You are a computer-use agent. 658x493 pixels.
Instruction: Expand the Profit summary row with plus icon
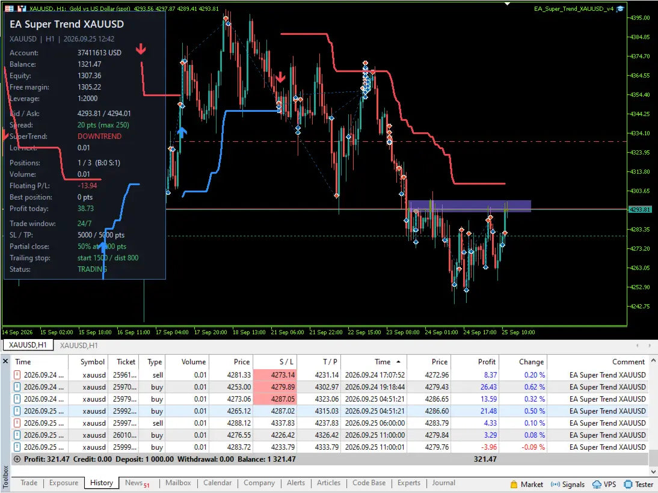point(17,459)
